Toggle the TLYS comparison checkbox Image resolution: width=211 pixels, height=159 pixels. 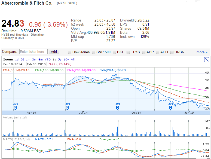click(128, 52)
